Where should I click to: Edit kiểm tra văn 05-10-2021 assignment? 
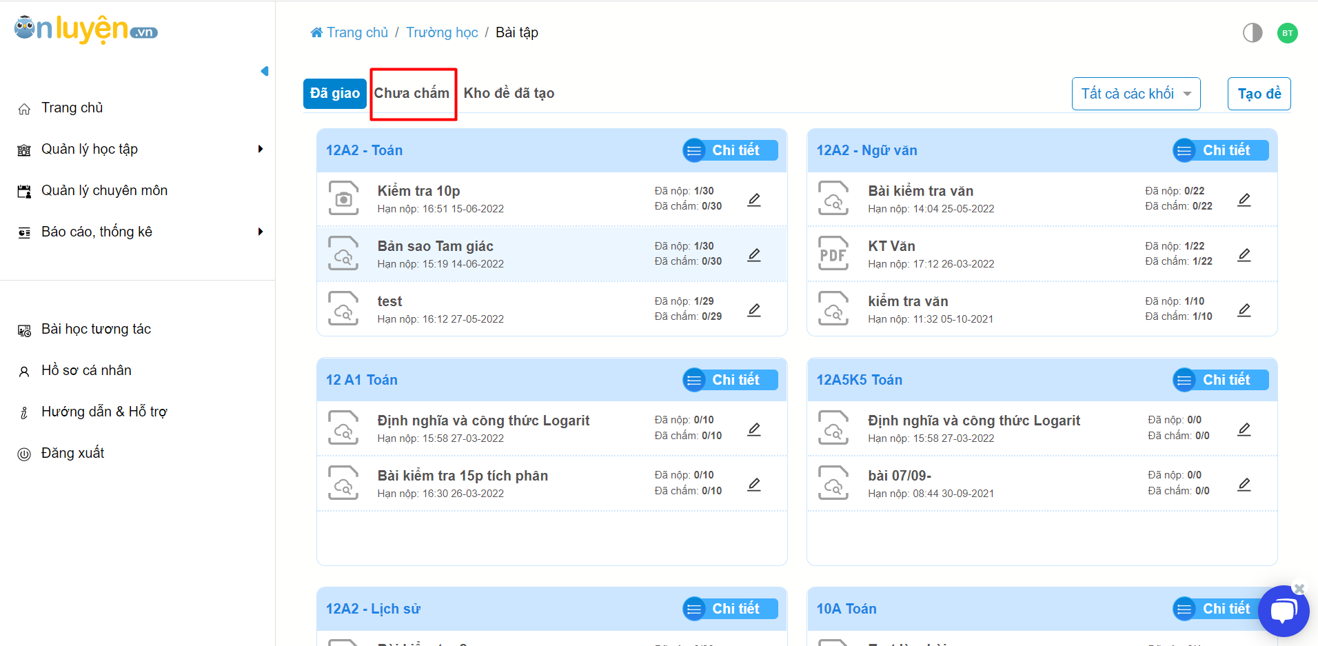click(1244, 310)
